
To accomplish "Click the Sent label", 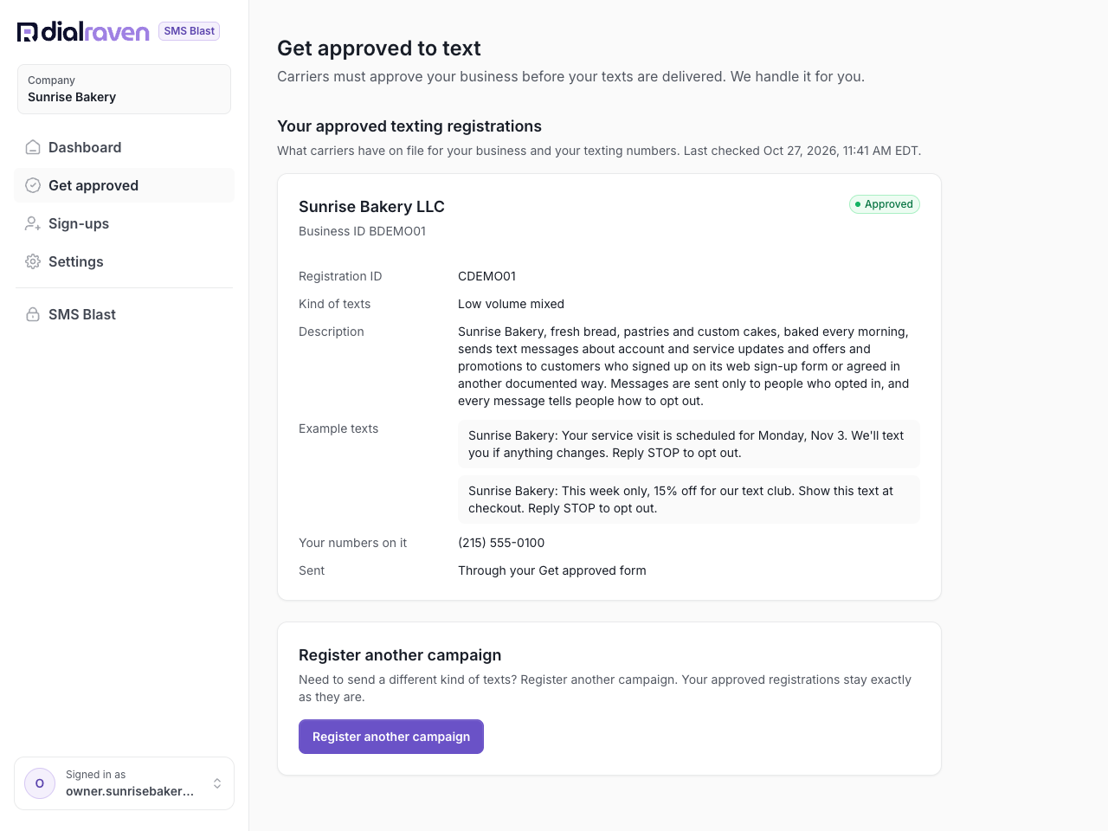I will tap(312, 570).
